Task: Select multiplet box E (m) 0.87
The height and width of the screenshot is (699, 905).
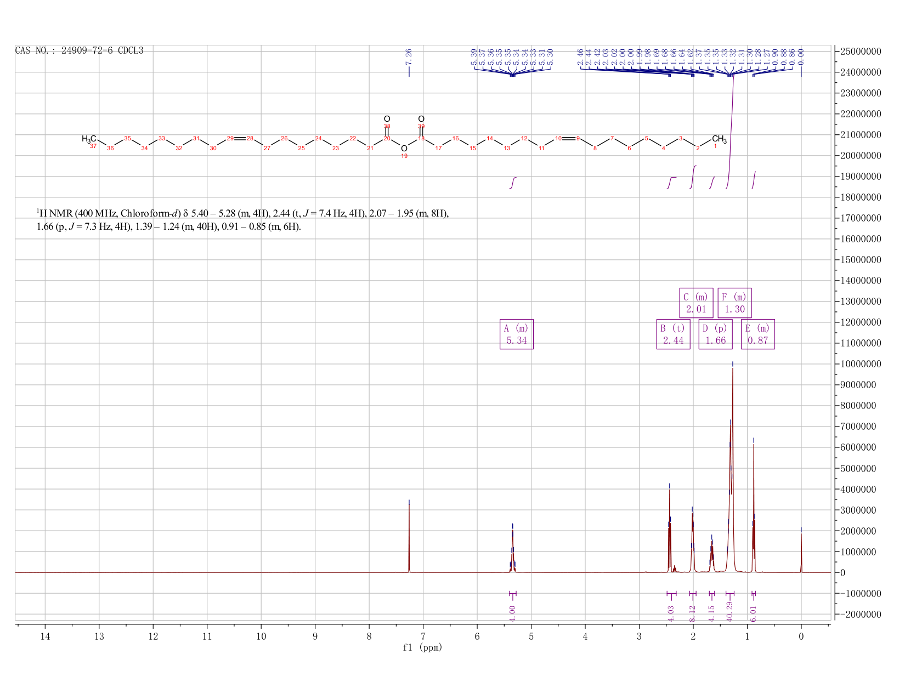Action: 758,334
